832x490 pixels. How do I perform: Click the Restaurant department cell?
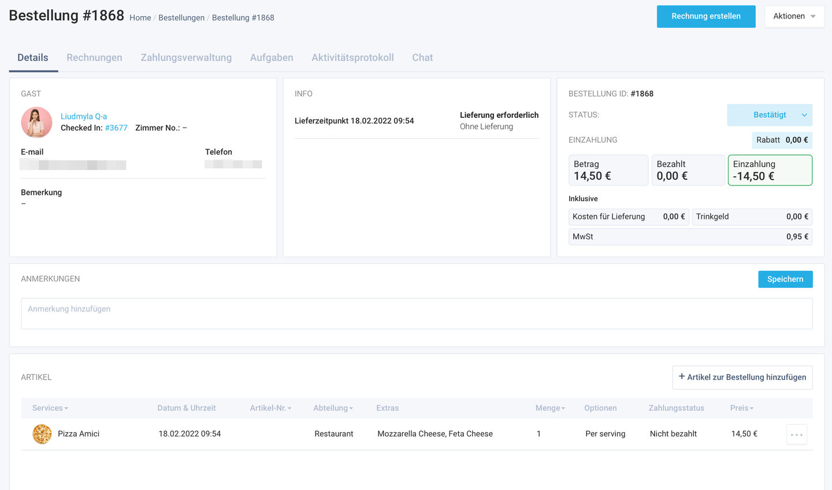click(334, 434)
